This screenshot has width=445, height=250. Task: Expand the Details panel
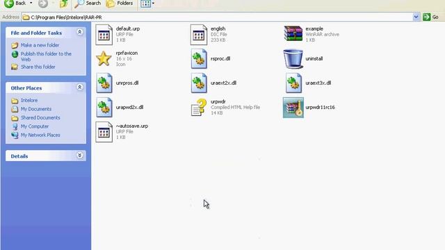(80, 156)
